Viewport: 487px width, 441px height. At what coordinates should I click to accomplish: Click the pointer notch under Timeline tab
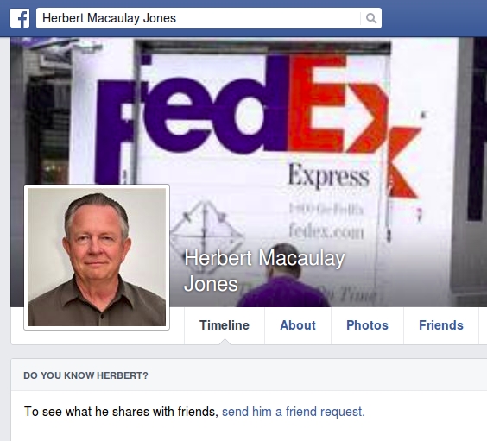click(225, 342)
